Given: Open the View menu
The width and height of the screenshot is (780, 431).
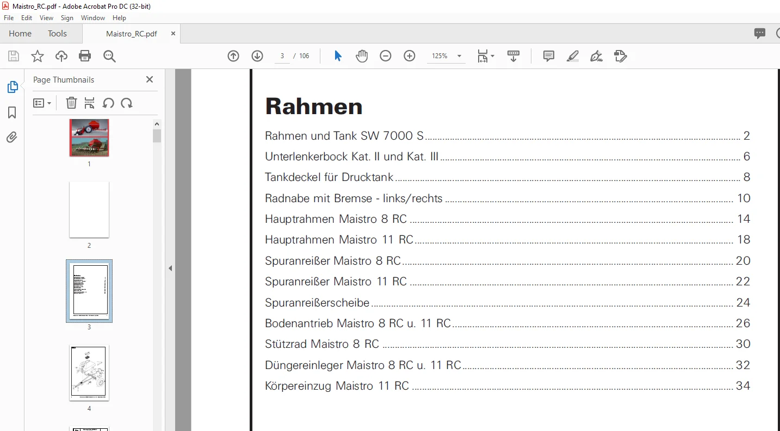Looking at the screenshot, I should (x=47, y=18).
